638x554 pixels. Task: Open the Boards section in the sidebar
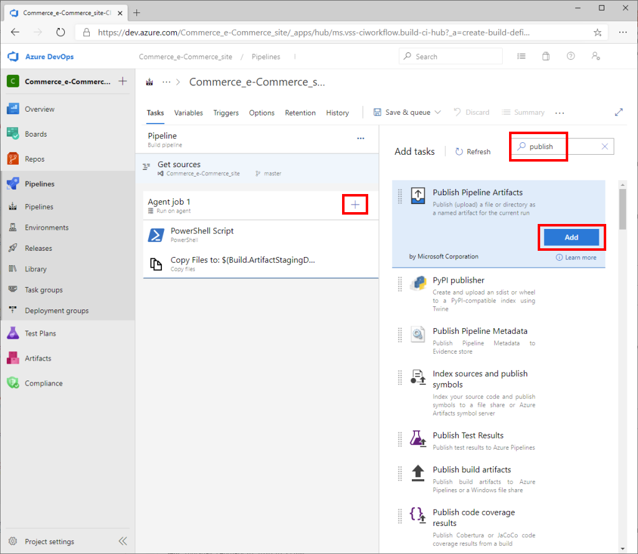[39, 134]
